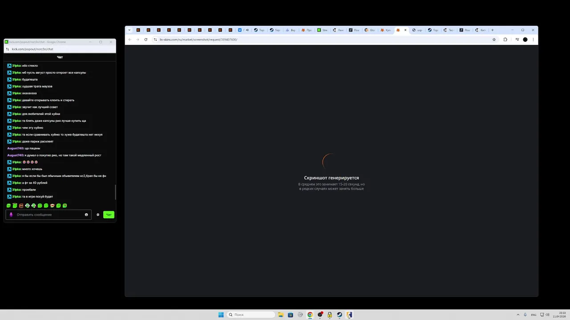Click taskbar Поиск search box
The height and width of the screenshot is (320, 570).
251,315
